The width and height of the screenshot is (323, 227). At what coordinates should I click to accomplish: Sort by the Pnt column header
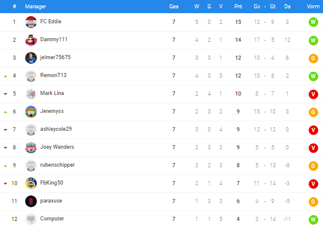[238, 7]
